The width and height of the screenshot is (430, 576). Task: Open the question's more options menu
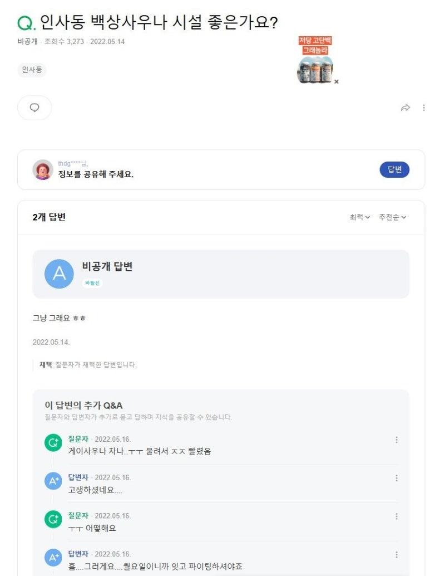click(423, 108)
